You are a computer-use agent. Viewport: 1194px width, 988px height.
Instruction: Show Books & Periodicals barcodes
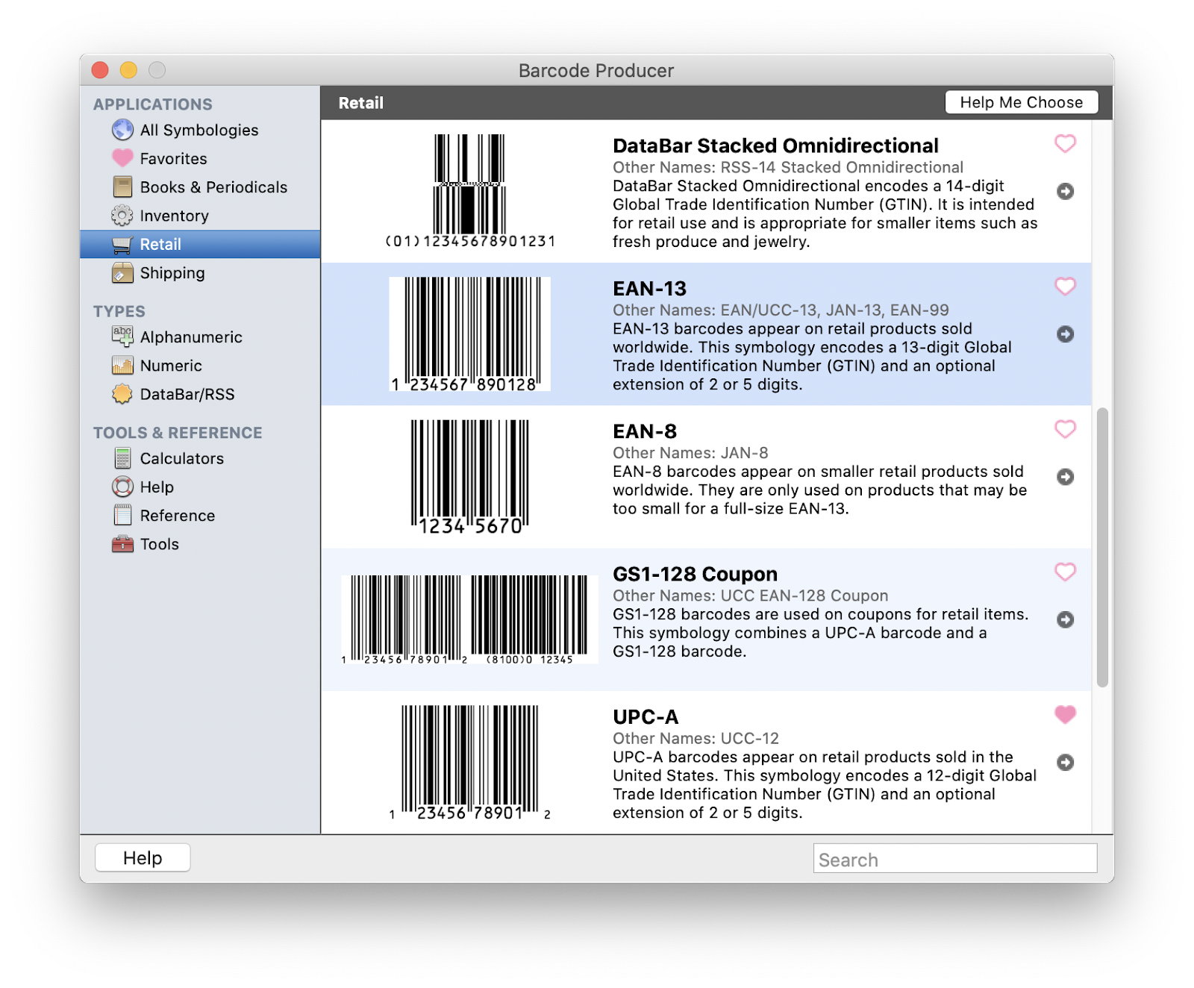[200, 187]
